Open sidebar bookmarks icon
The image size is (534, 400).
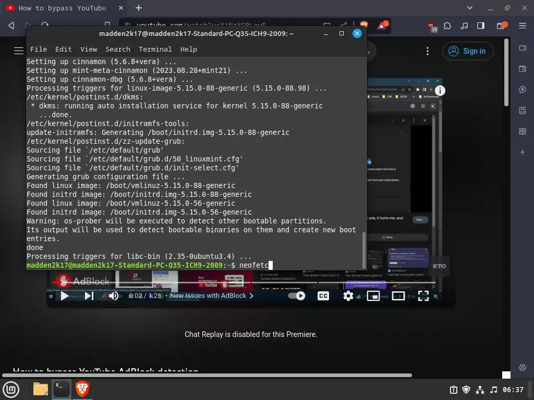click(x=523, y=110)
